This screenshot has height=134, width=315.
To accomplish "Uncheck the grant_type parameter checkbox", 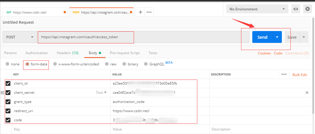I will point(8,102).
